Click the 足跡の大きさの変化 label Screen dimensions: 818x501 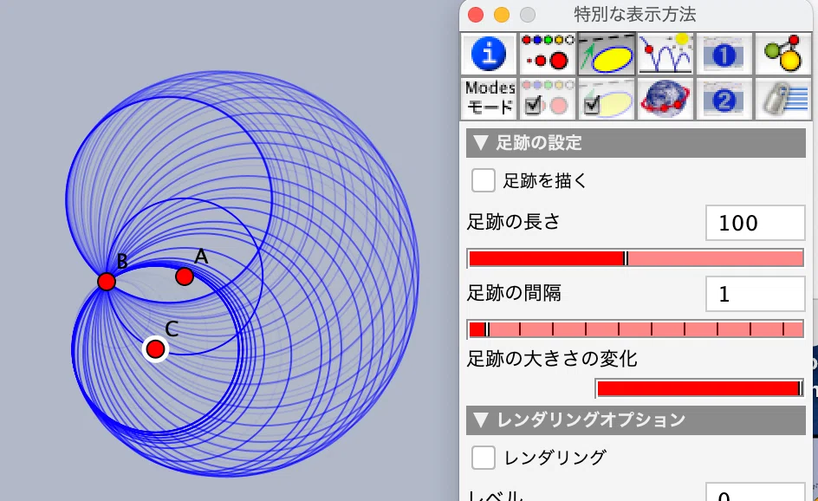pyautogui.click(x=552, y=359)
